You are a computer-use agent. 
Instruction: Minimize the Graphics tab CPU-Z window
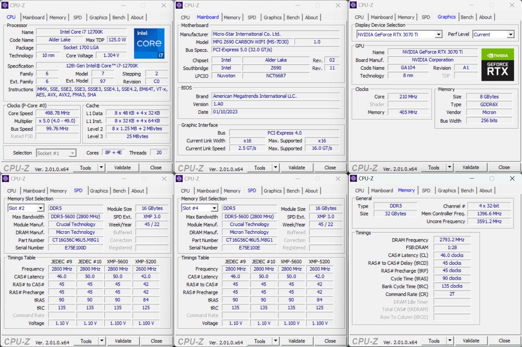pyautogui.click(x=471, y=5)
